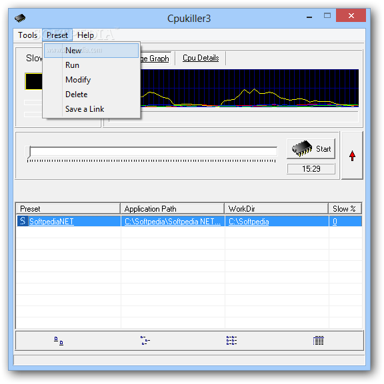384x384 pixels.
Task: Click the S icon beside SoftpediaNET preset
Action: 23,221
